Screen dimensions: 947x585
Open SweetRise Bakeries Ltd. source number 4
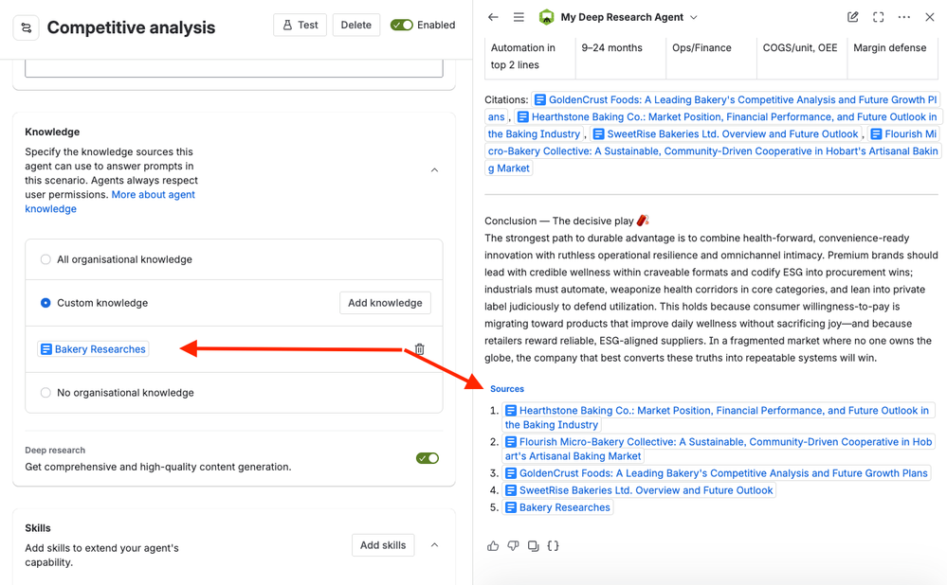pos(639,490)
